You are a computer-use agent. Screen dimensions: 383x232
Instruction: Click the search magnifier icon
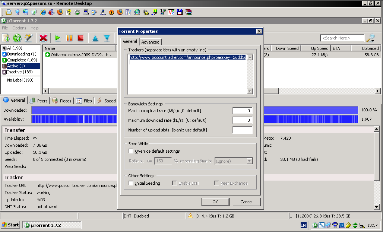coord(371,38)
